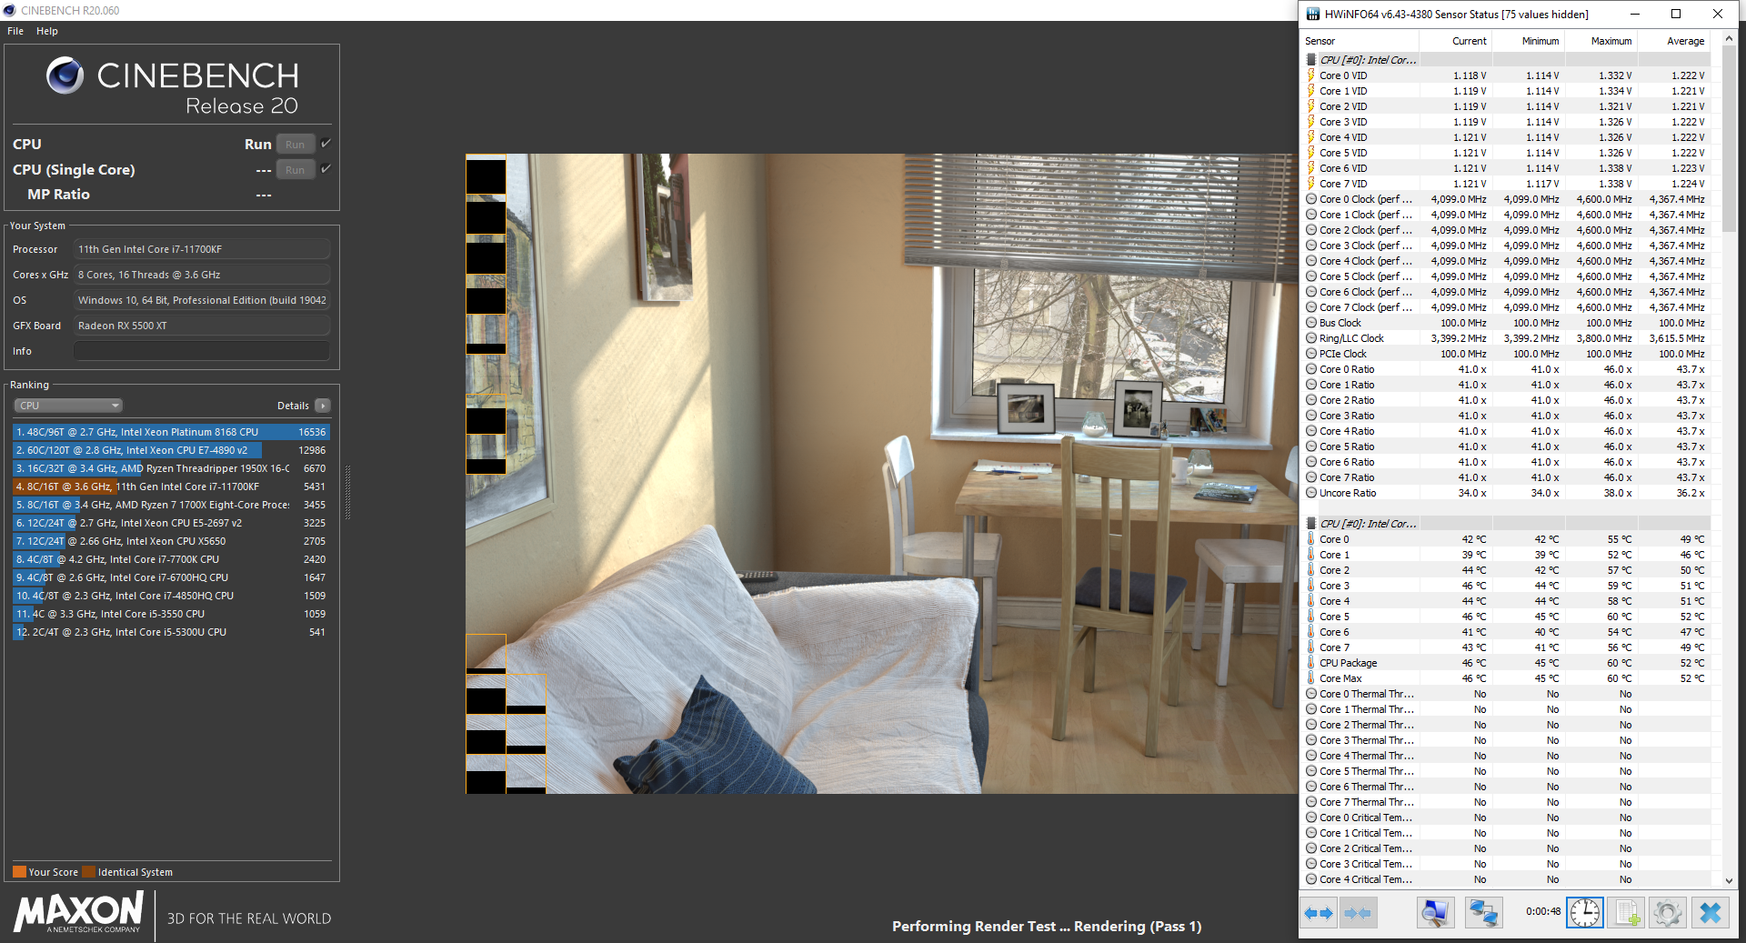The height and width of the screenshot is (943, 1746).
Task: Click the GFX Board field Radeon RX 5500 XT
Action: (202, 326)
